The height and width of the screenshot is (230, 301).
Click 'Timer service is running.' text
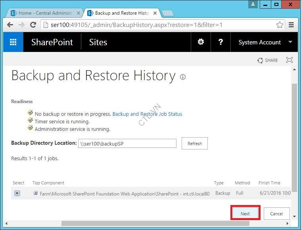[62, 121]
